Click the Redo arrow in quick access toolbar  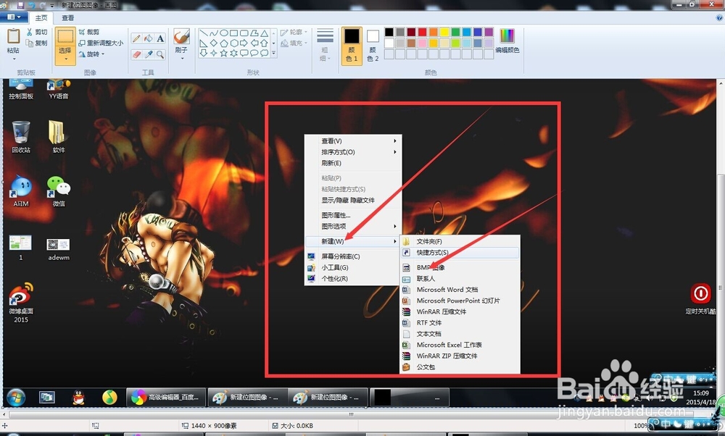[x=42, y=5]
